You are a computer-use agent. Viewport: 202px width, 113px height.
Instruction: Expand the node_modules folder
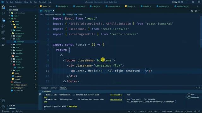pos(19,13)
